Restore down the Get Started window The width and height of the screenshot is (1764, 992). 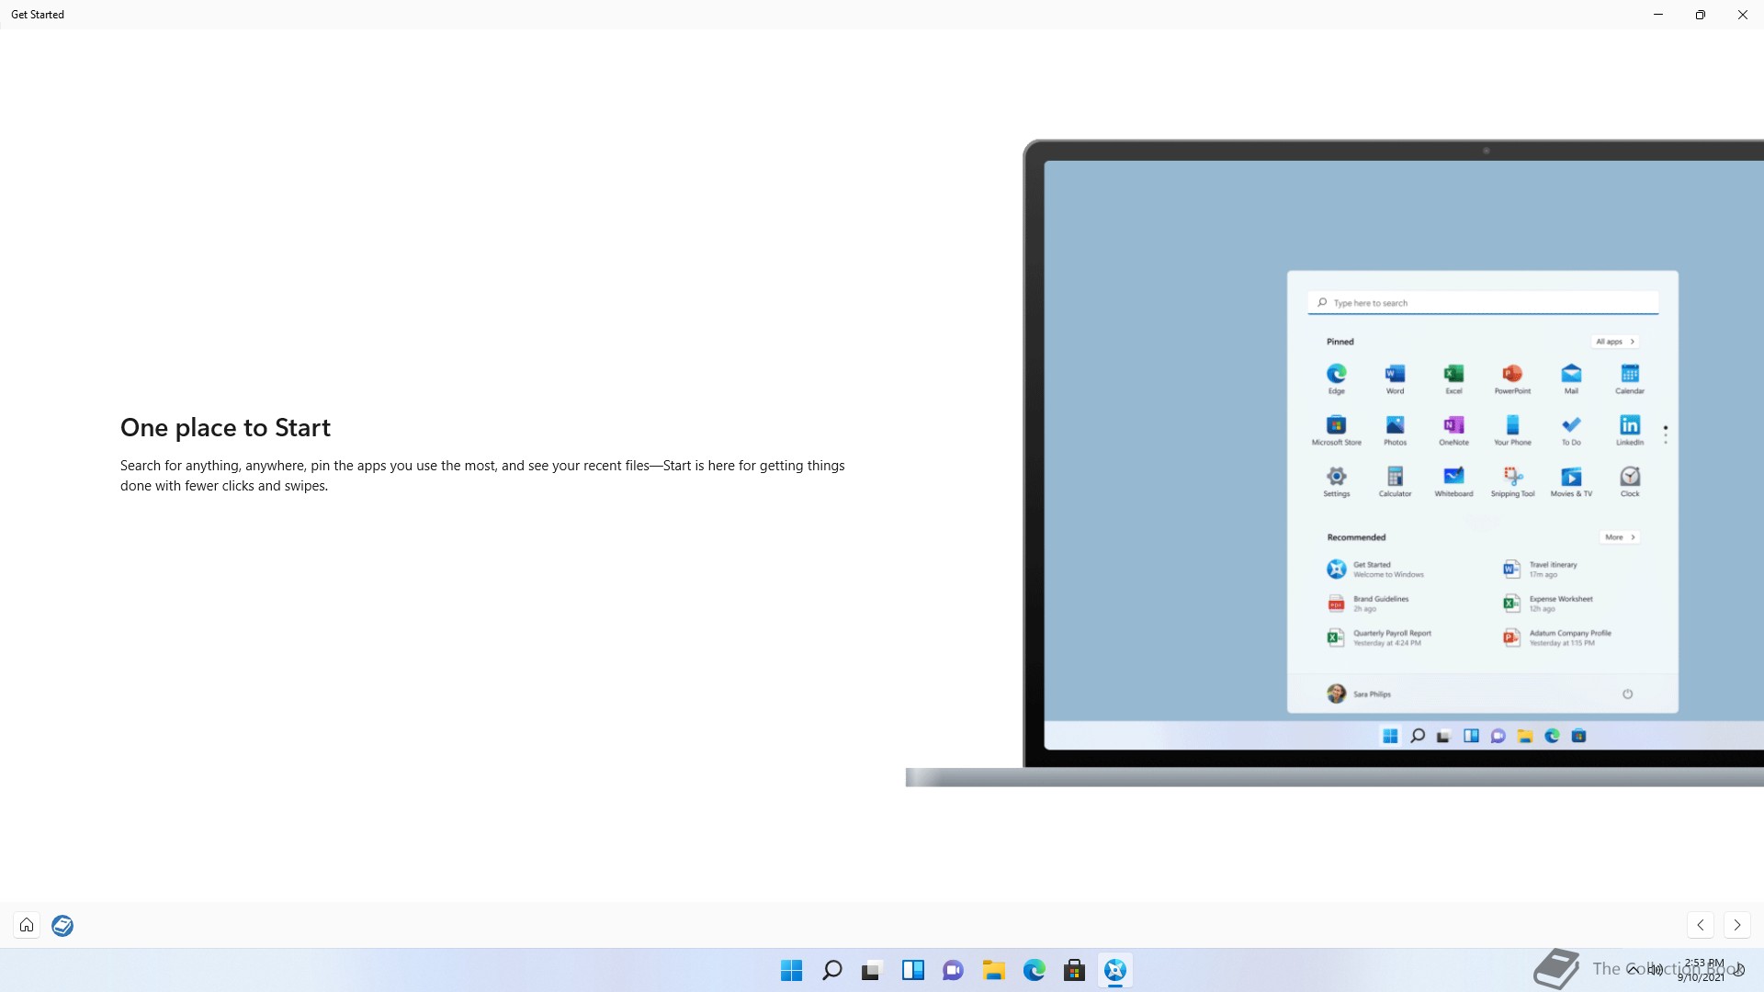click(x=1701, y=15)
